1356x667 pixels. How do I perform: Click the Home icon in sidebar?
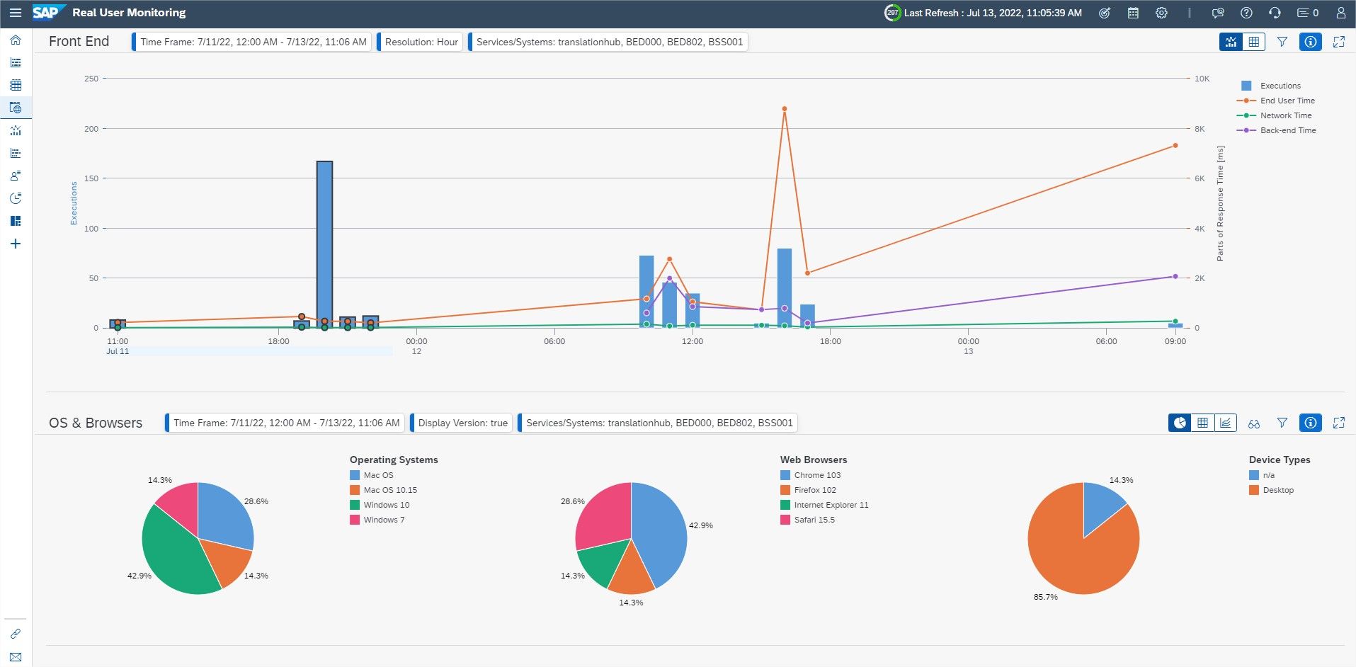(16, 40)
